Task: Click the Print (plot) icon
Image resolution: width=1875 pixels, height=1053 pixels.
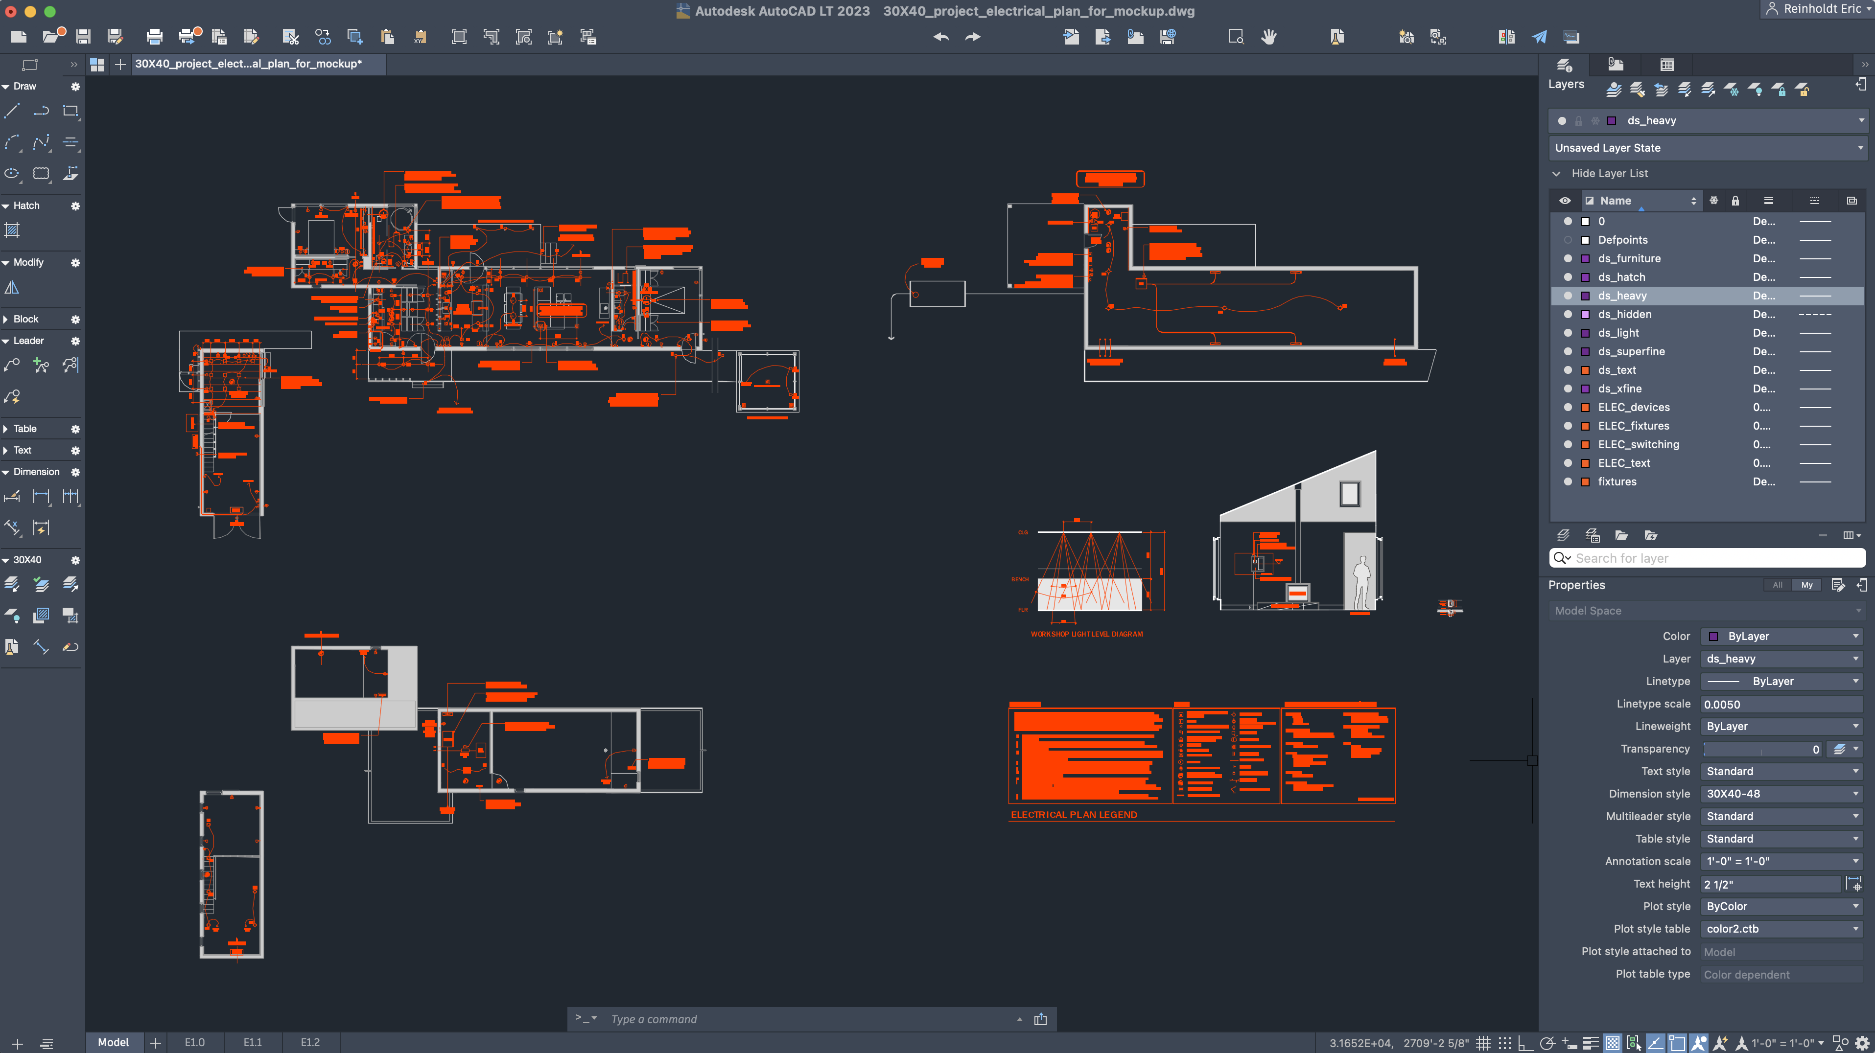Action: [154, 36]
